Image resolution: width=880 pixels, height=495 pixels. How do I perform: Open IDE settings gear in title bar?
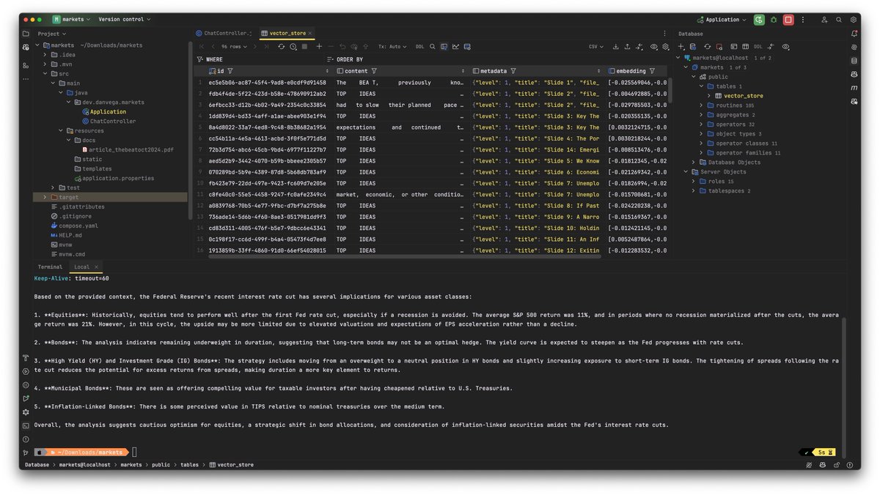[x=854, y=20]
